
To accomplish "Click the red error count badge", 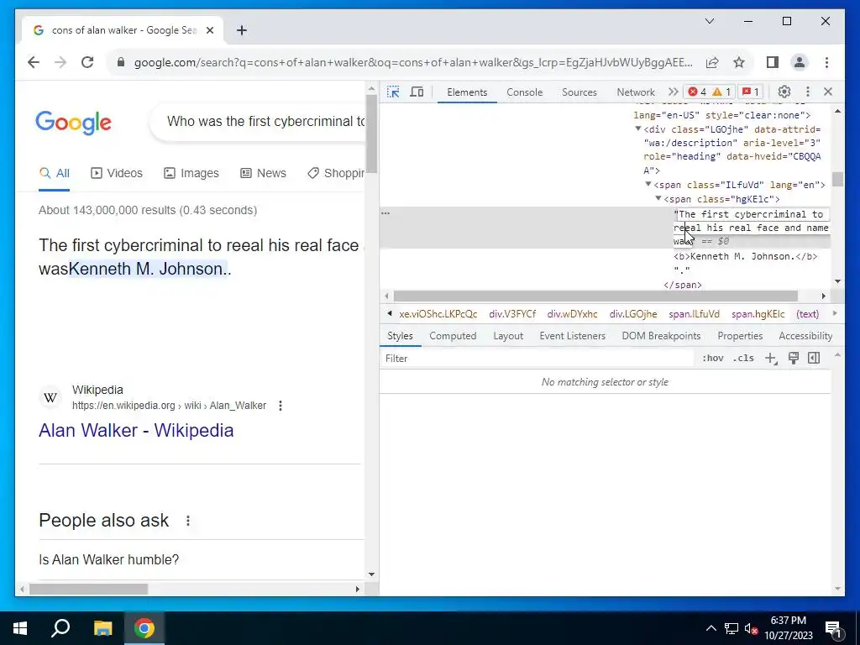I will tap(698, 92).
